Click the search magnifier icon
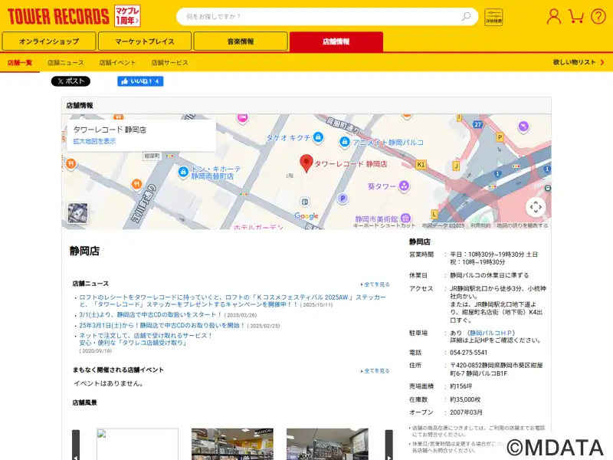This screenshot has height=460, width=613. [x=466, y=16]
